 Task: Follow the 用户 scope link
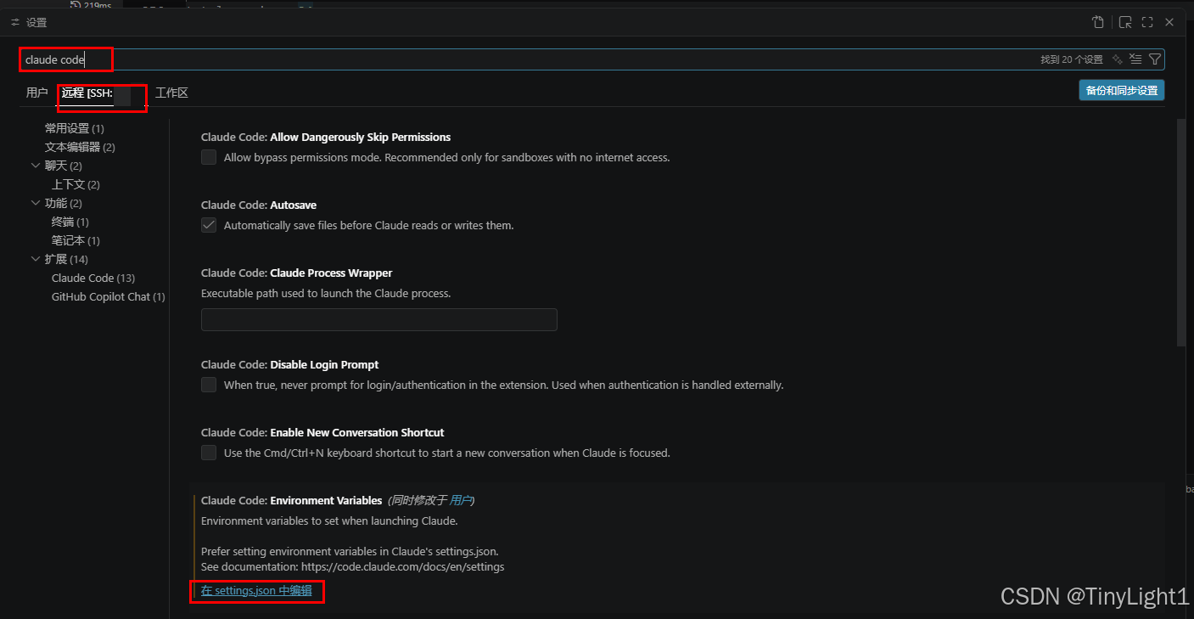[x=460, y=500]
